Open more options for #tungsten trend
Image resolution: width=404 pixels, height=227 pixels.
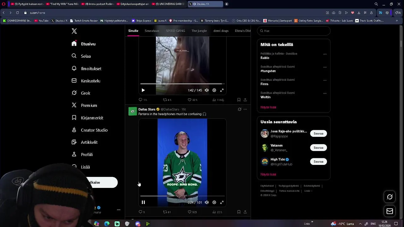[x=325, y=67]
